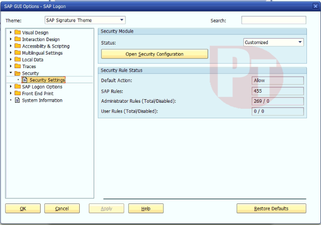321x225 pixels.
Task: Select Visual Design in the tree
Action: 35,33
